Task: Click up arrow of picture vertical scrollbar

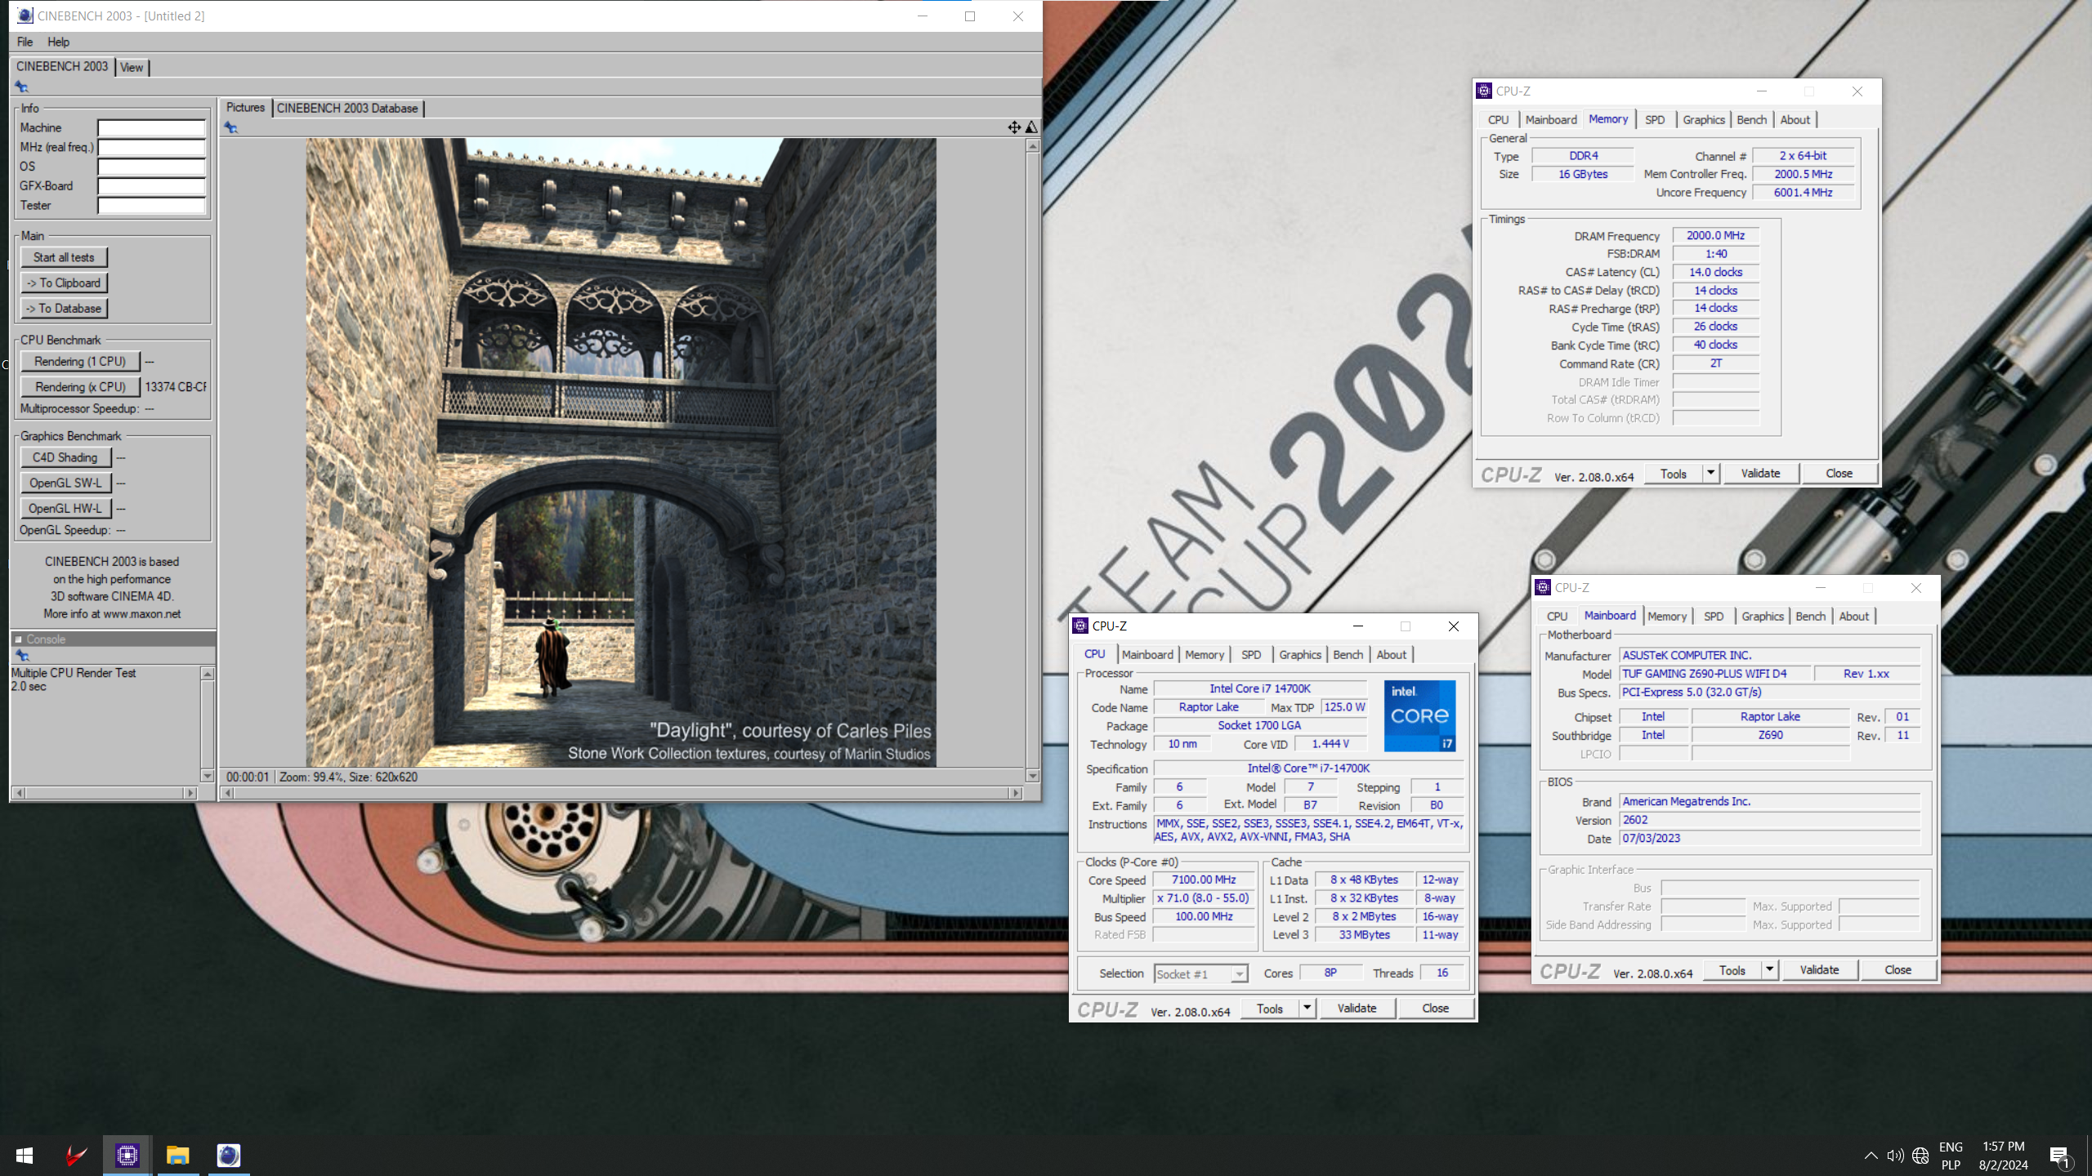Action: [1033, 145]
